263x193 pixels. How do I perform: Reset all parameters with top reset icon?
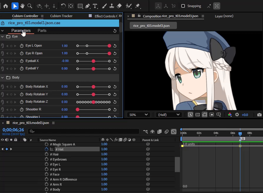click(x=115, y=31)
